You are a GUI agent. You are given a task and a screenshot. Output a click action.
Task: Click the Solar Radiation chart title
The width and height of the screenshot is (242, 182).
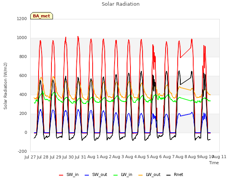coord(121,4)
